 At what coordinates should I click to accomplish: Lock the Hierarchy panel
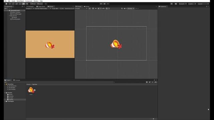(x=22, y=7)
